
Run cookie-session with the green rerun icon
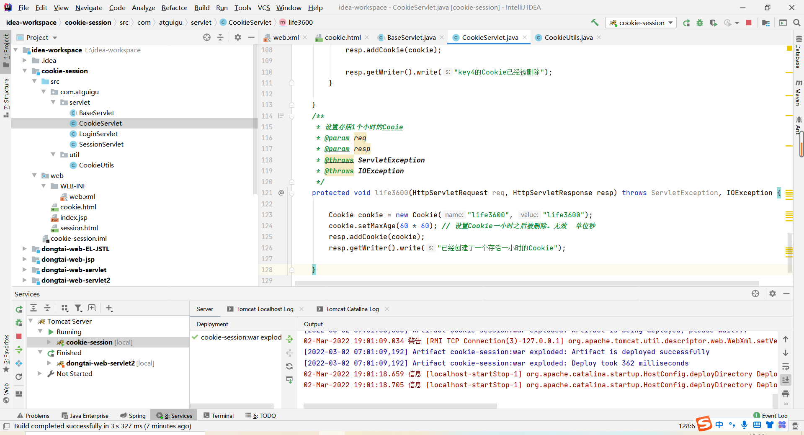click(686, 23)
